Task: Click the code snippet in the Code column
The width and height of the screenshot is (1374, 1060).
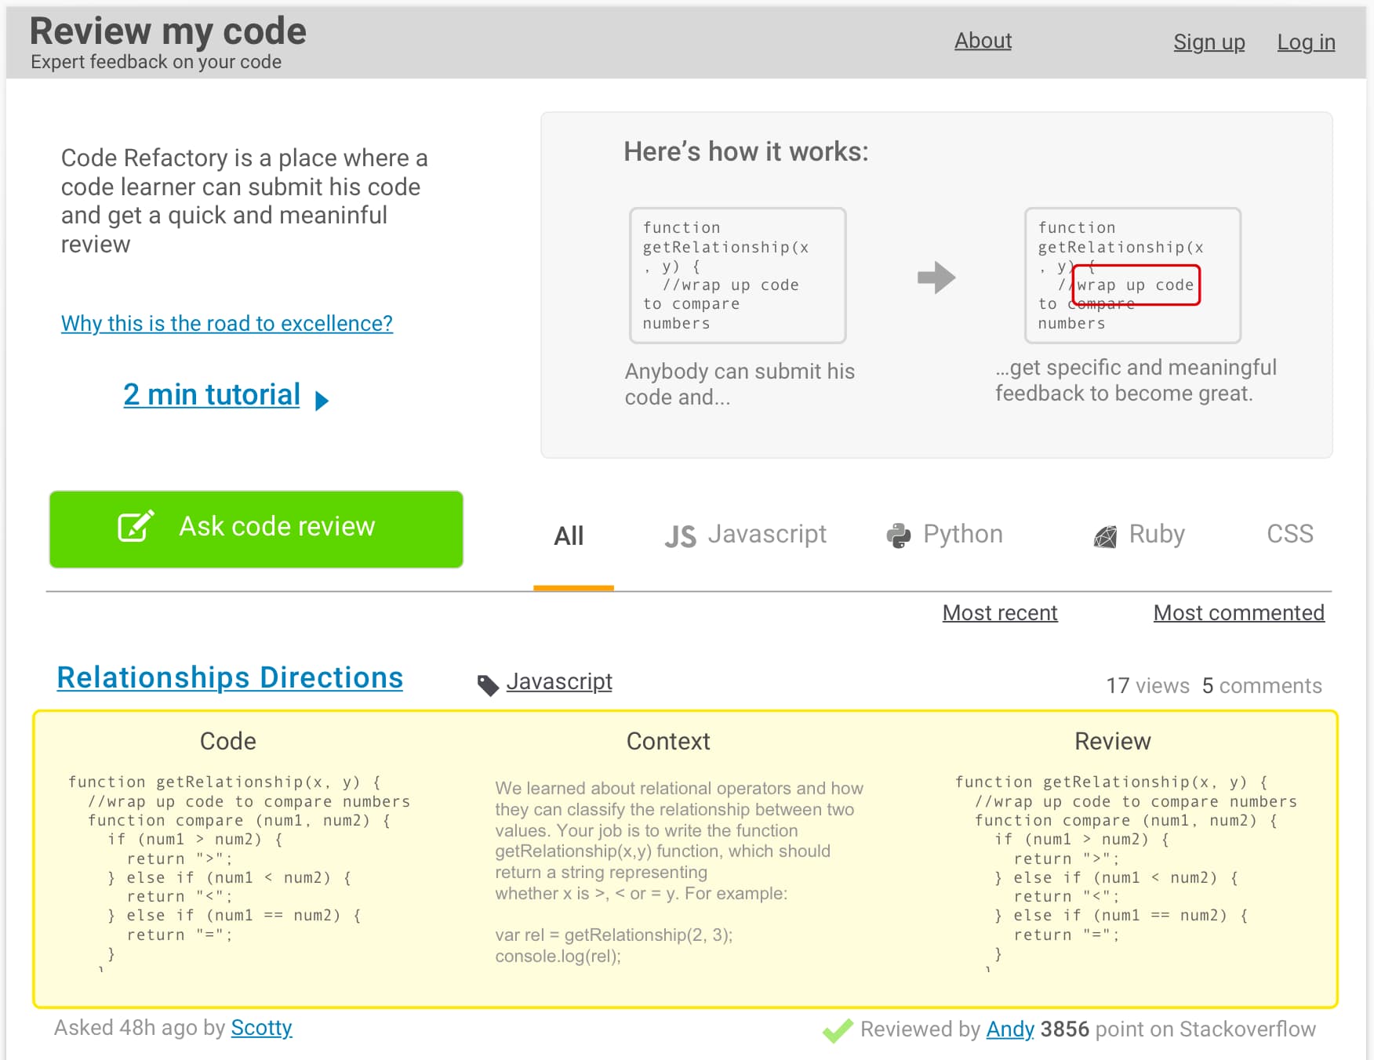Action: pos(239,872)
